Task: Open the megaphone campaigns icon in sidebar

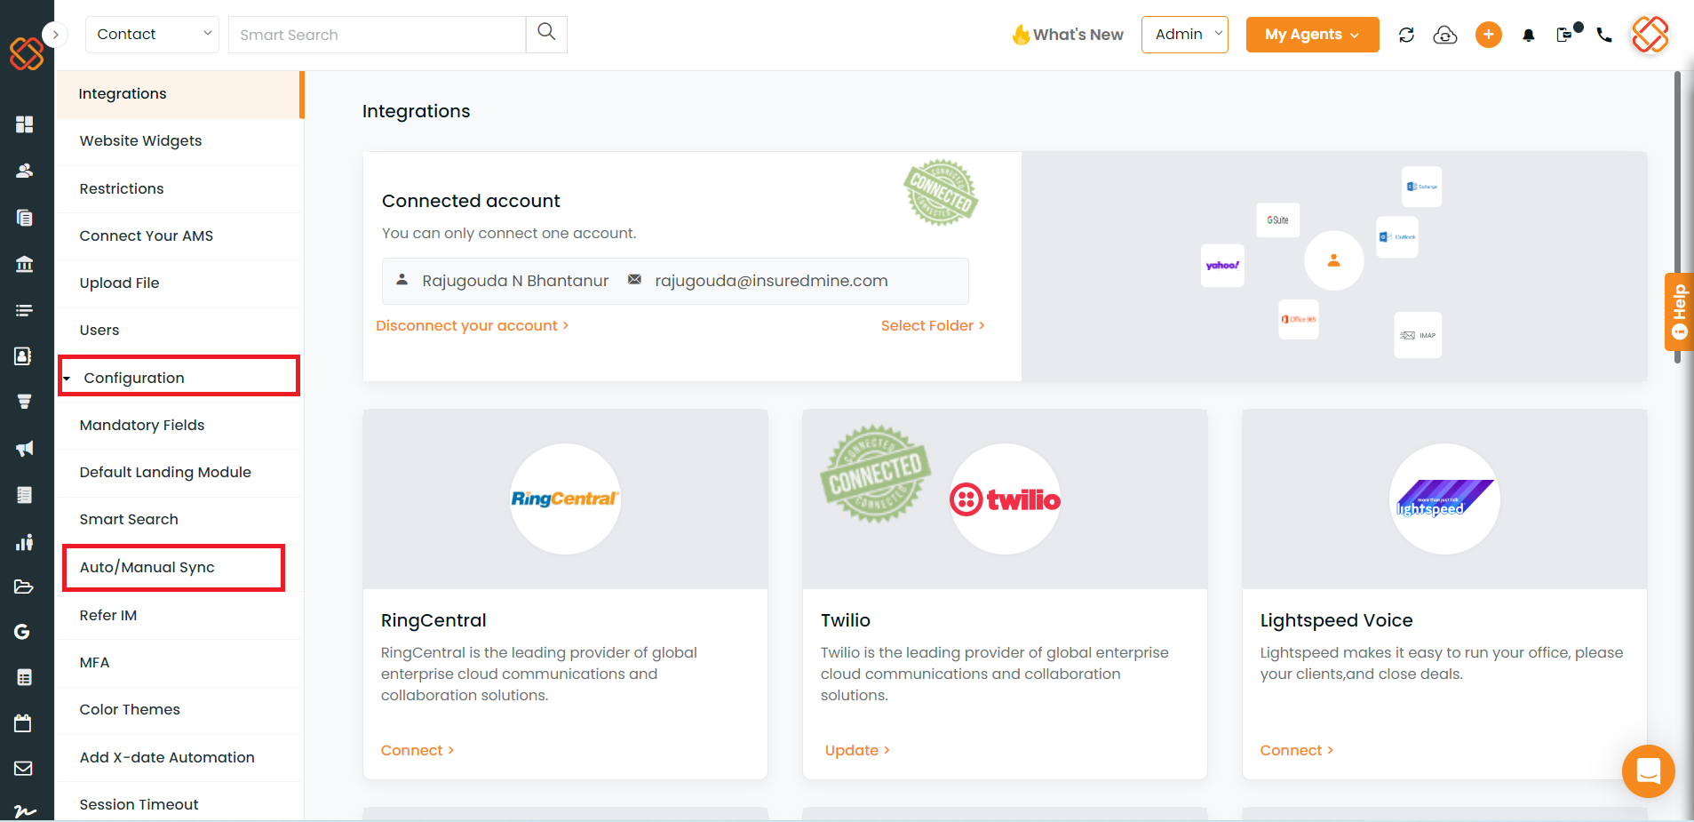Action: (x=25, y=449)
